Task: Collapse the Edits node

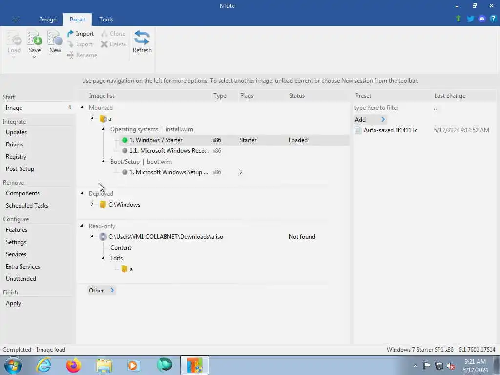Action: 103,258
